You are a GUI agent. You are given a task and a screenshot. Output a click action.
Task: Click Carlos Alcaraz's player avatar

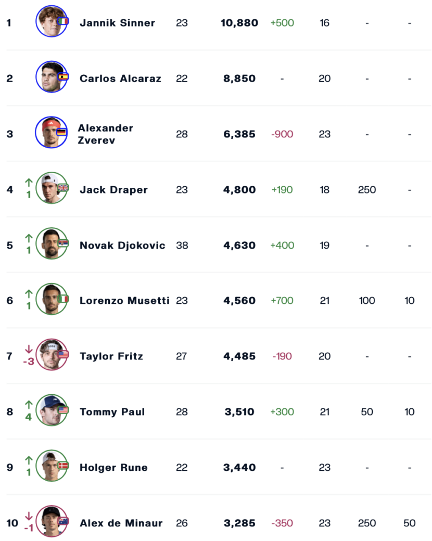coord(52,77)
